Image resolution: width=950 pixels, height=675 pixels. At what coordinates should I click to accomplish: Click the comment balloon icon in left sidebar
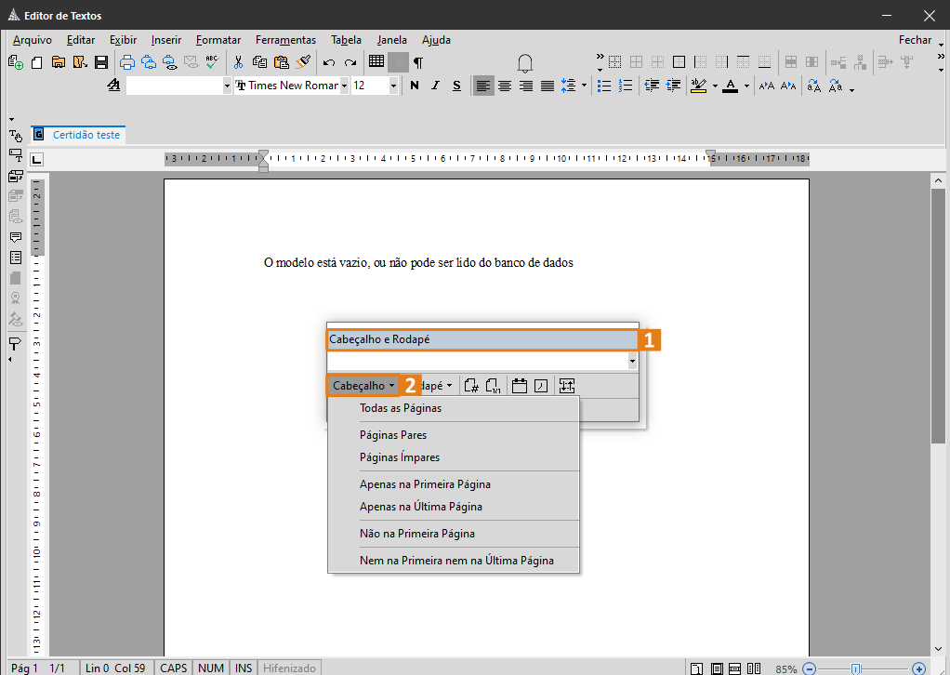pyautogui.click(x=16, y=237)
